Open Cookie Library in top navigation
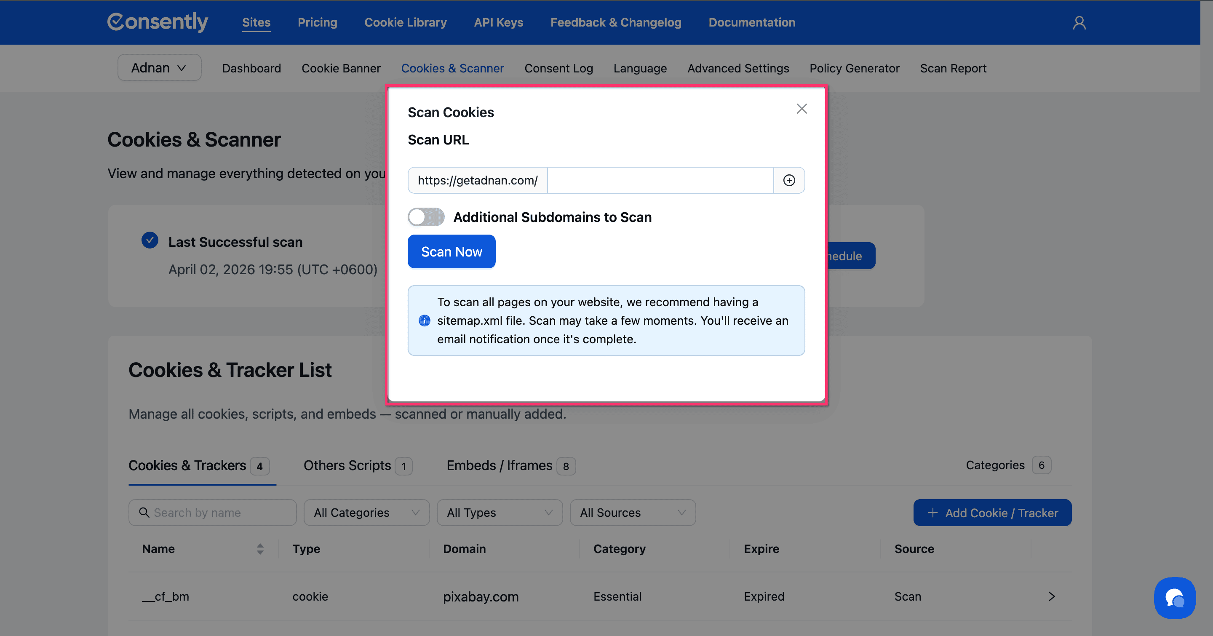Image resolution: width=1213 pixels, height=636 pixels. point(405,23)
